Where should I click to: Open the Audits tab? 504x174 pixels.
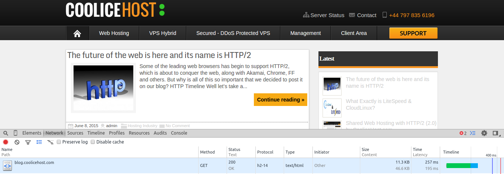(x=161, y=133)
